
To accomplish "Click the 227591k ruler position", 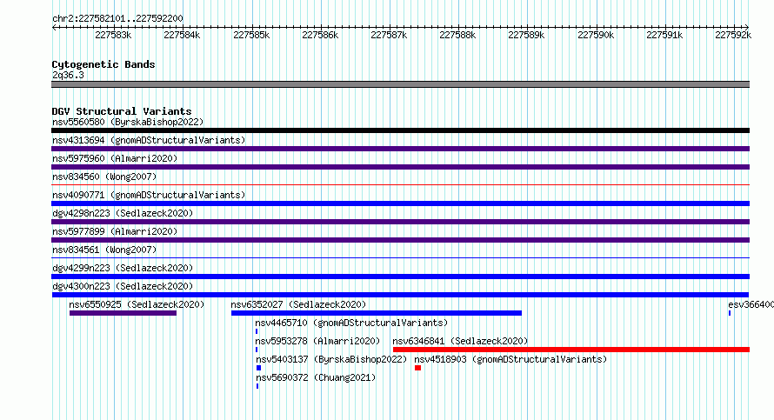I will tap(664, 35).
